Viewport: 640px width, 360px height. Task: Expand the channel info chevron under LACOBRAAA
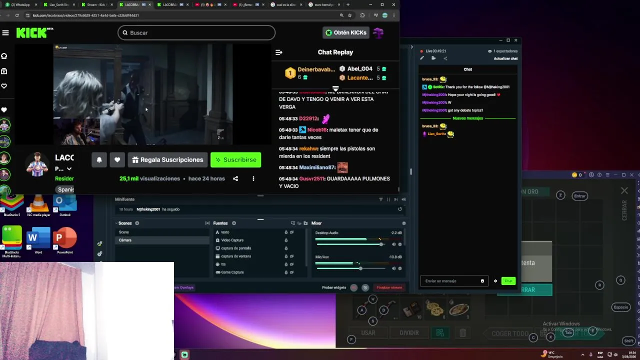click(x=69, y=169)
